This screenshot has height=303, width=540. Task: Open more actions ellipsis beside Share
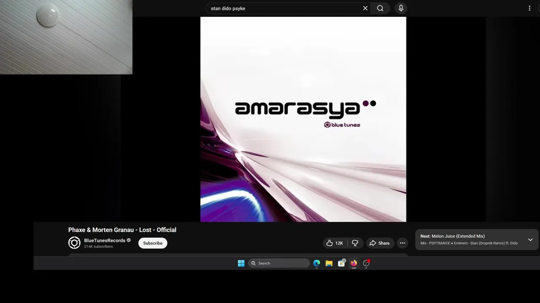(402, 243)
